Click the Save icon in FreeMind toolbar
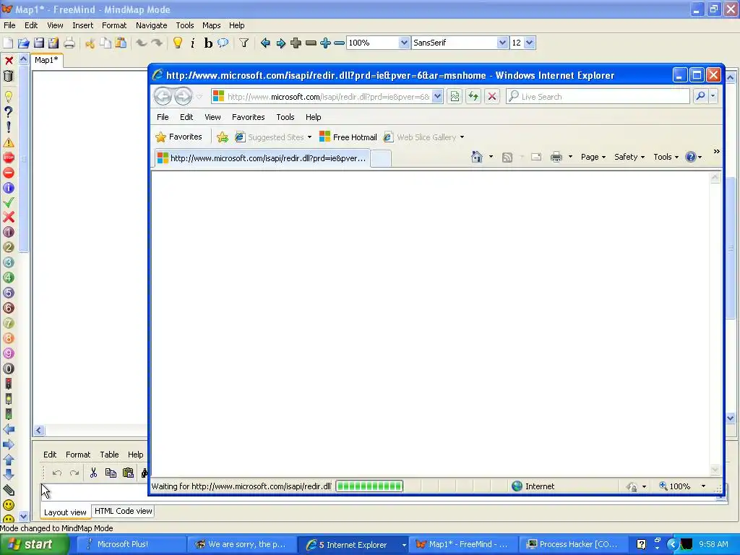This screenshot has height=555, width=740. 39,43
